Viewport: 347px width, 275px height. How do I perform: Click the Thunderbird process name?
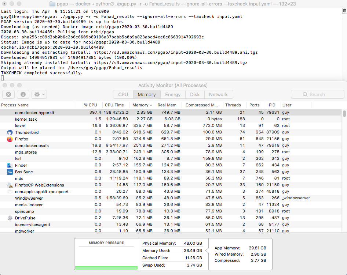27,132
